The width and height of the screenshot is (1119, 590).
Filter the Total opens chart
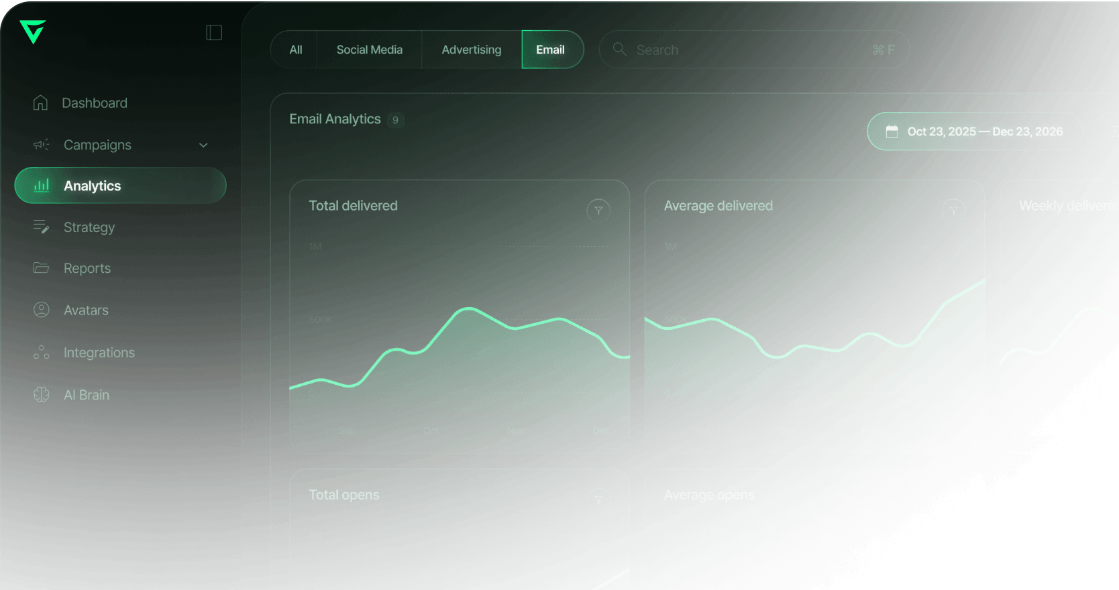tap(598, 499)
